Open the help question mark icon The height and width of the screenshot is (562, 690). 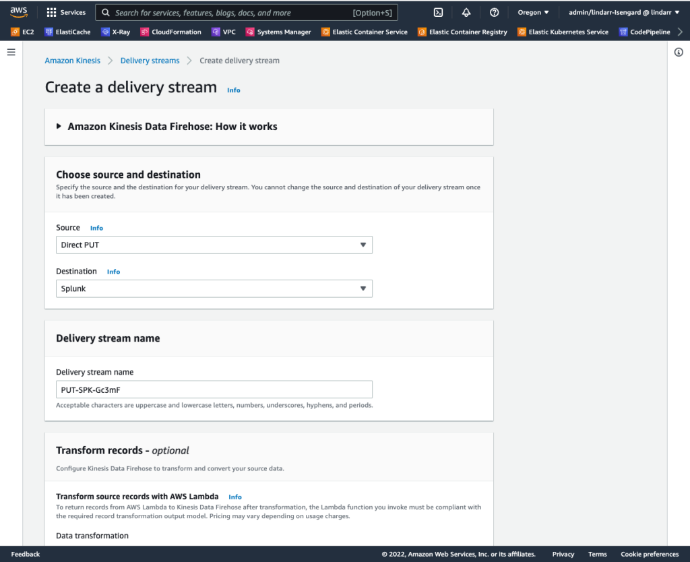(494, 13)
